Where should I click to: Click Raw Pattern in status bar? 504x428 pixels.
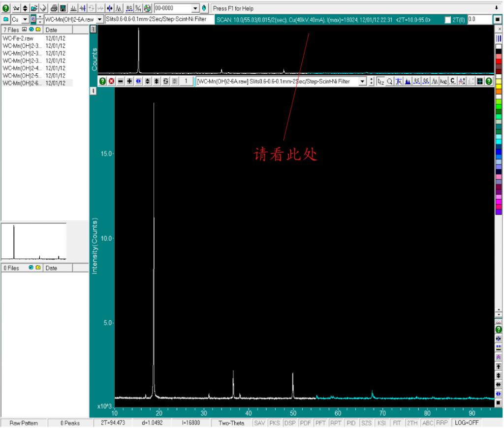point(24,423)
